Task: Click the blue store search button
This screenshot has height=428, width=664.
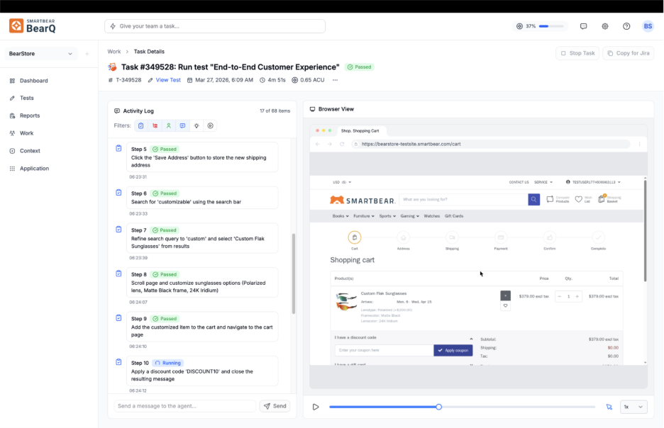Action: [534, 199]
